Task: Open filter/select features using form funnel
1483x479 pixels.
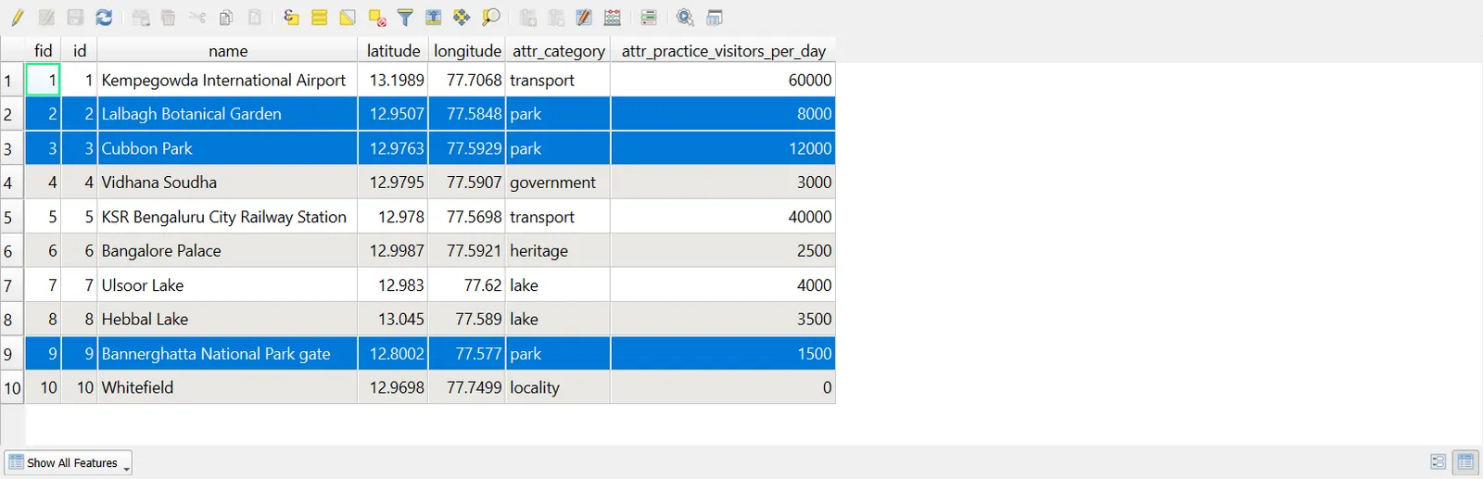Action: coord(405,18)
